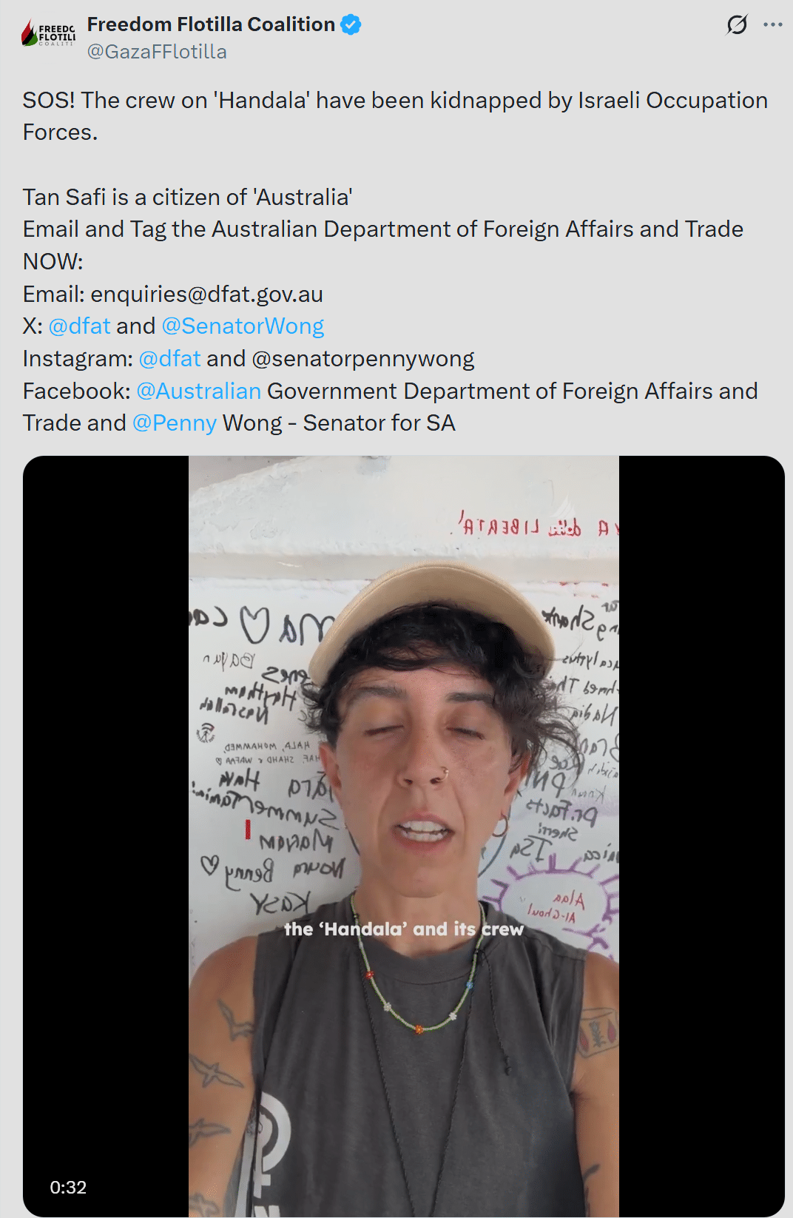
Task: Click the 'SOS! The crew on Handala' sentence
Action: pos(395,116)
